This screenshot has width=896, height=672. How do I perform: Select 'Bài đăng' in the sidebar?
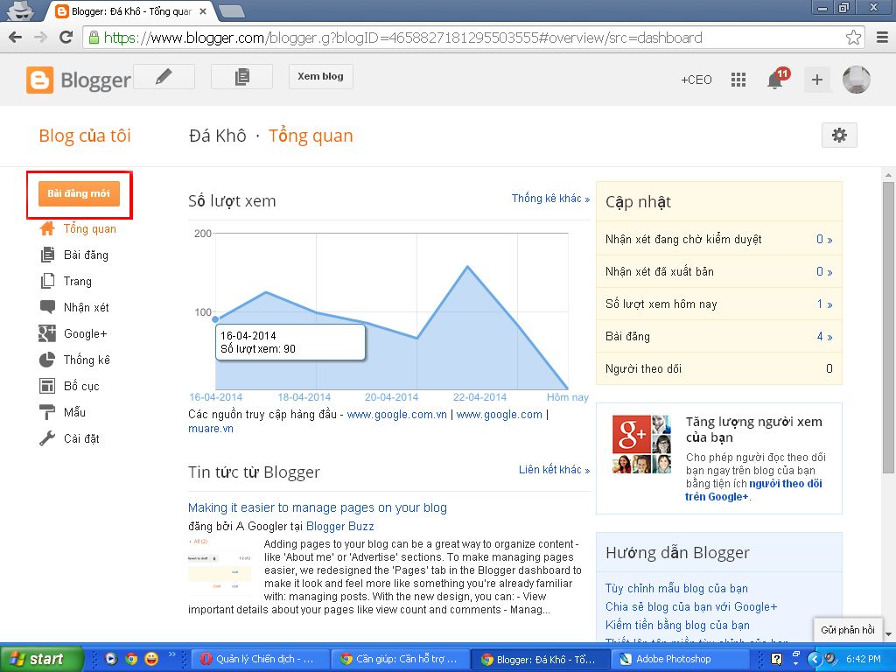86,255
